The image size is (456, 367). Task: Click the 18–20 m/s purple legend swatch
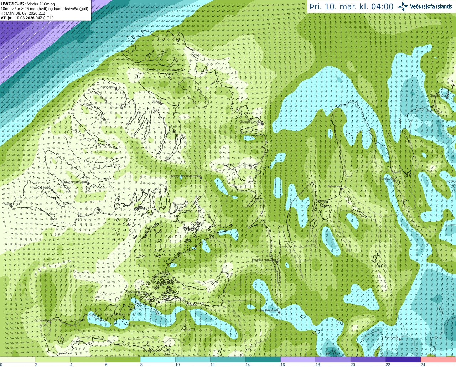point(333,360)
